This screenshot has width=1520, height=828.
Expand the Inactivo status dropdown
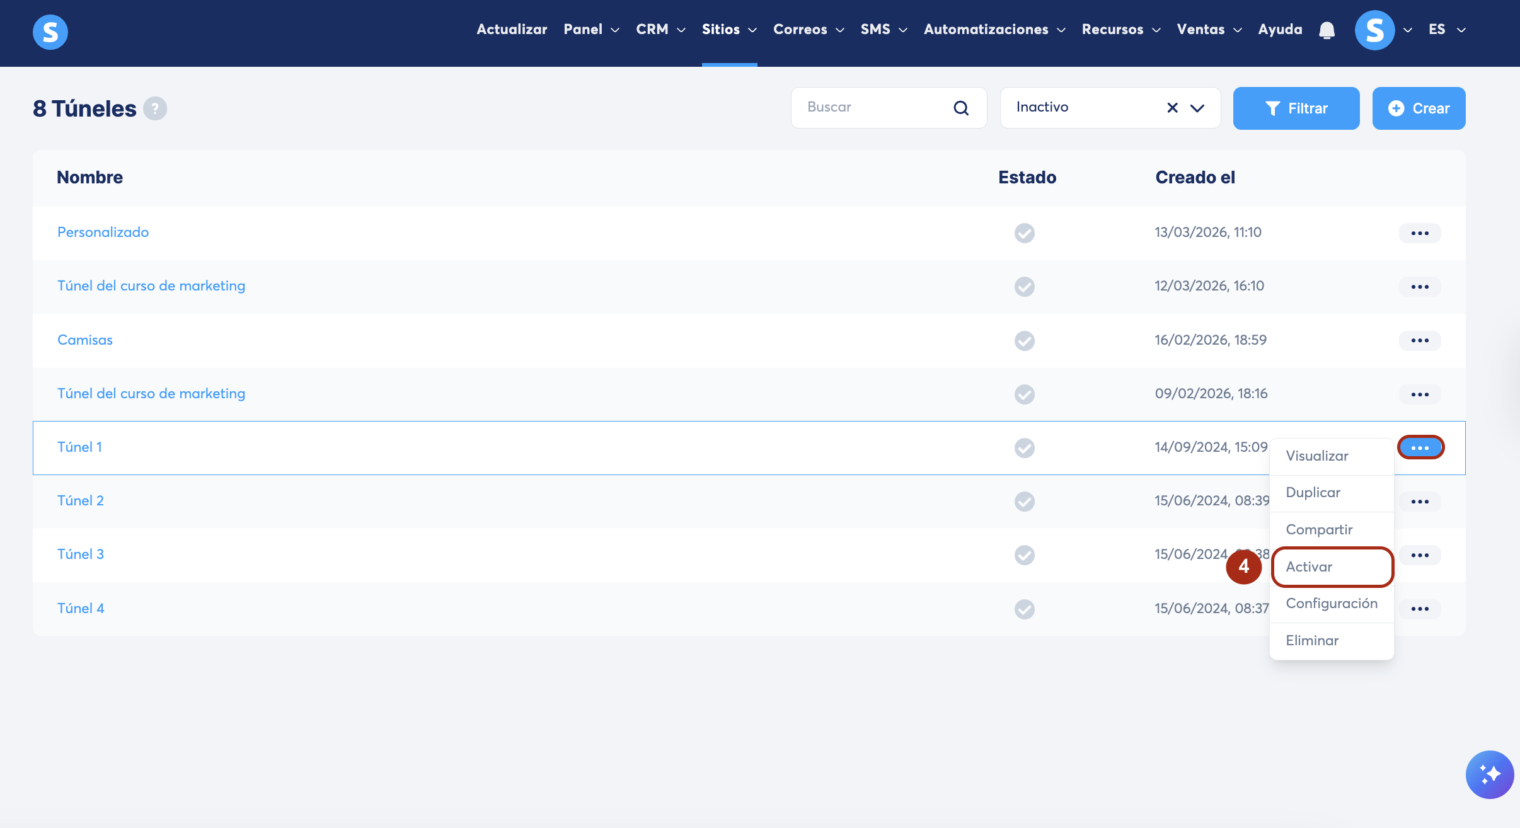[1197, 108]
